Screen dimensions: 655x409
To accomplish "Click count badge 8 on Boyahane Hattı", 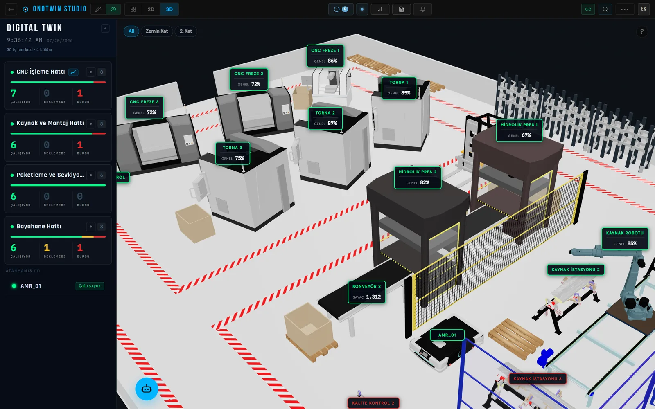I will [102, 227].
